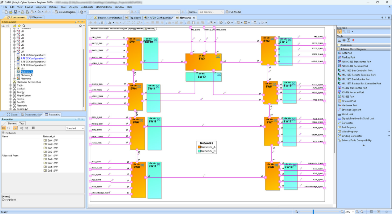
Task: Switch to the Diagrams browser tab
Action: (36, 17)
